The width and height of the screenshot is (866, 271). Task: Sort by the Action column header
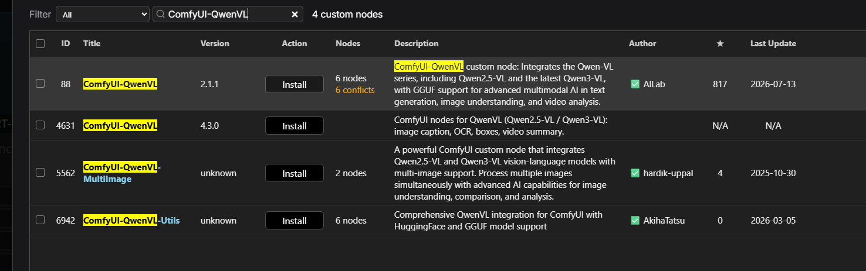point(295,43)
